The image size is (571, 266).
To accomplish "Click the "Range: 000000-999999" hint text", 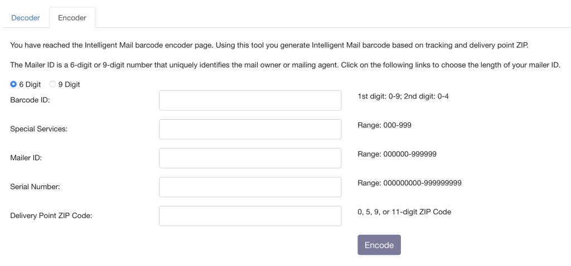I will [396, 154].
